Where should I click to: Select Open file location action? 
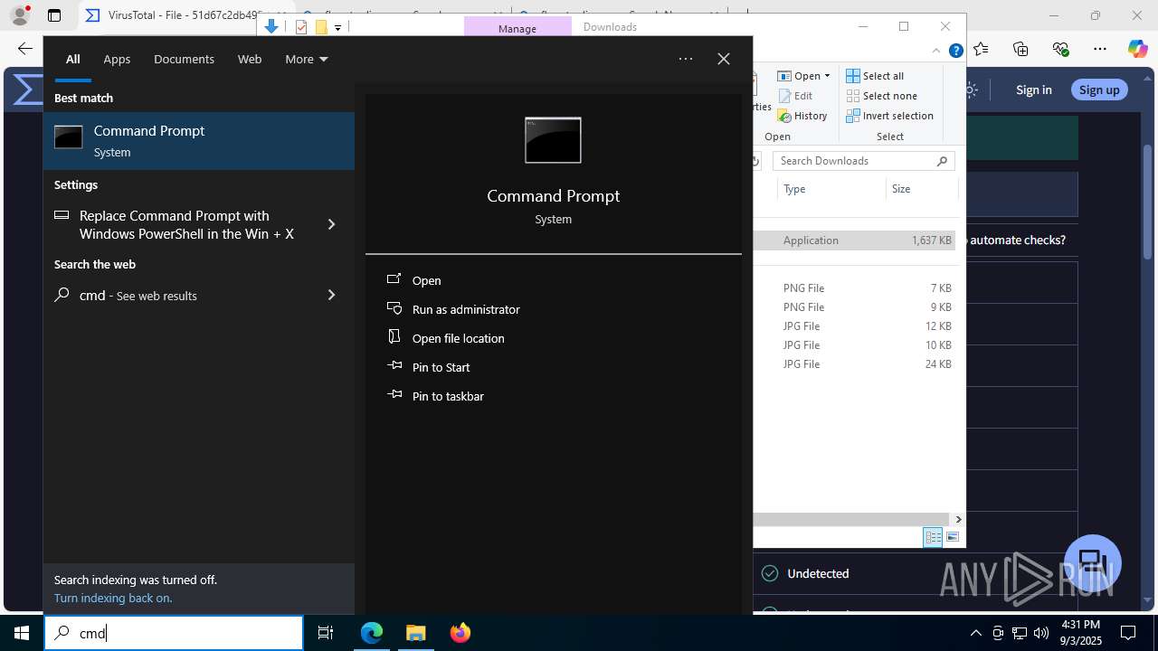point(458,338)
